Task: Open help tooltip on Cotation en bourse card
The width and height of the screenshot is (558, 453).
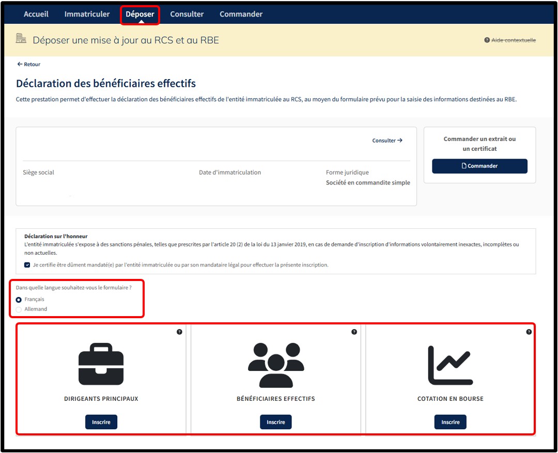Action: tap(529, 332)
